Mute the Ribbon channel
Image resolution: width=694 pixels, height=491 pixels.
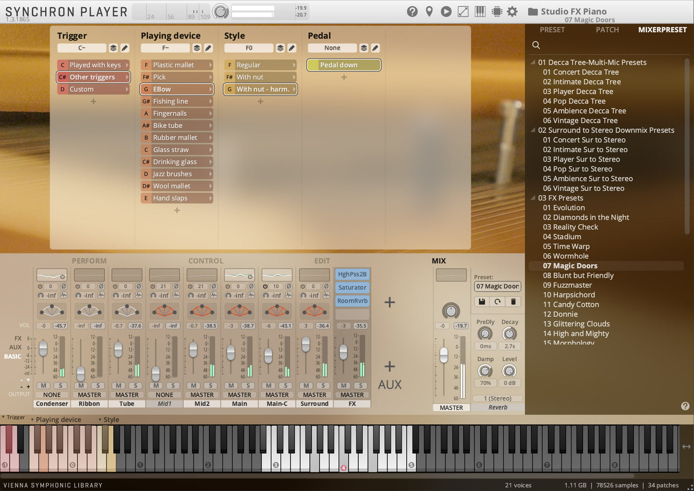click(x=80, y=385)
